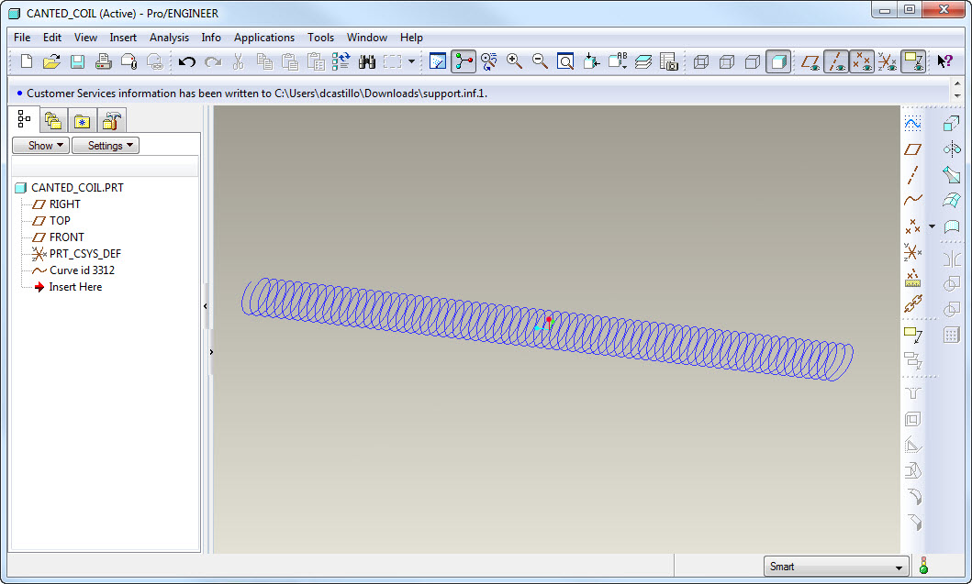The image size is (972, 584).
Task: Toggle datum axis display
Action: (838, 61)
